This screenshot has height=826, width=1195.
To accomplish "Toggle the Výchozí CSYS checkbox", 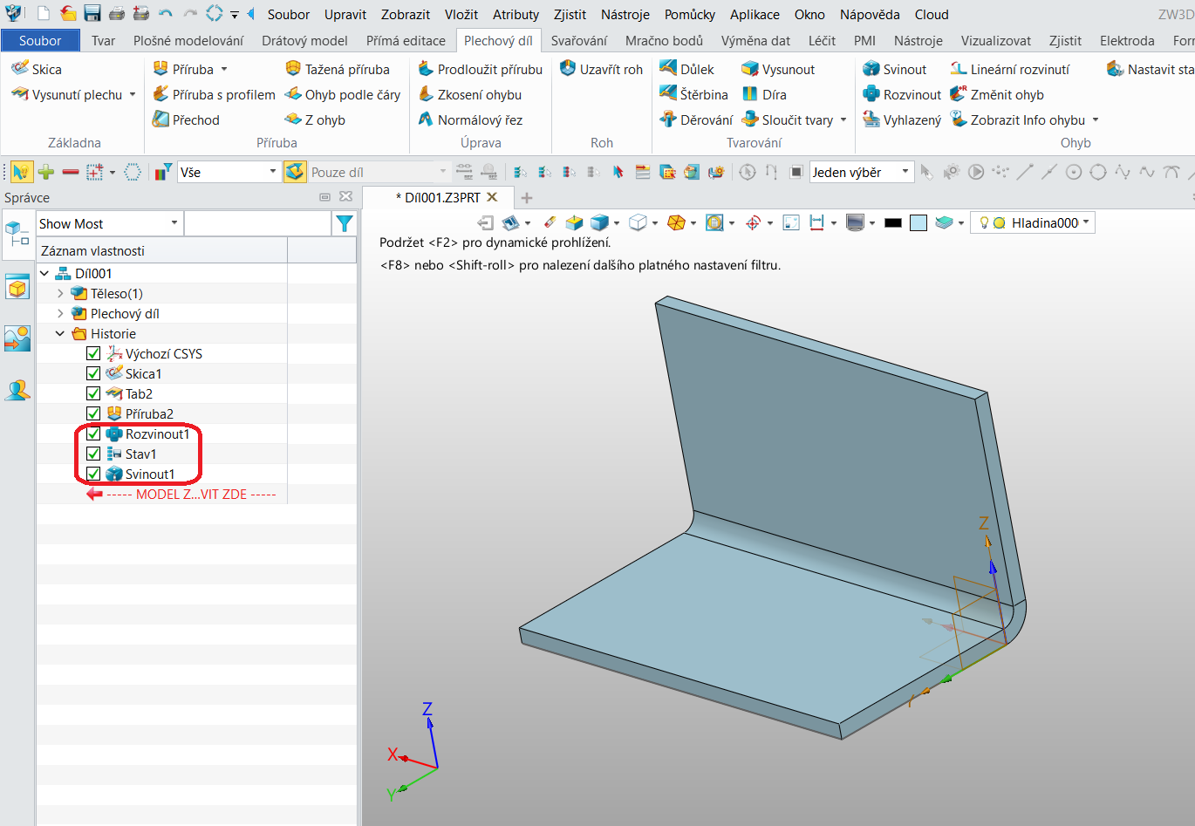I will pos(93,353).
